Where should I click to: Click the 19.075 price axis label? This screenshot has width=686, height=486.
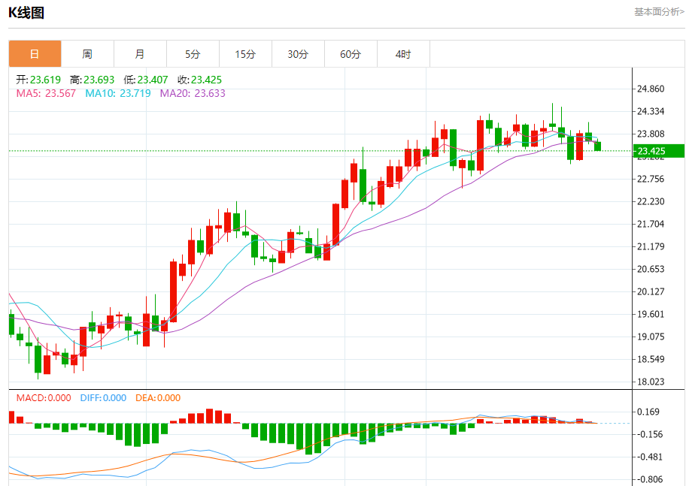[x=651, y=337]
